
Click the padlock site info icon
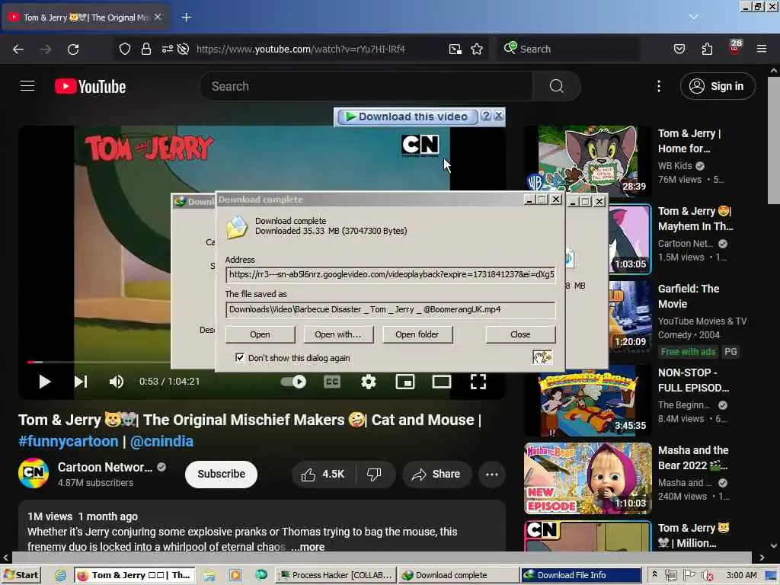click(x=145, y=49)
